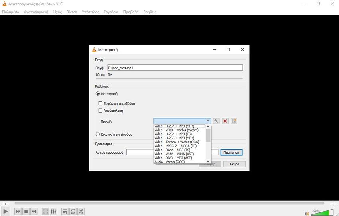Toggle fullscreen video mode icon
339x216 pixels.
pyautogui.click(x=45, y=212)
